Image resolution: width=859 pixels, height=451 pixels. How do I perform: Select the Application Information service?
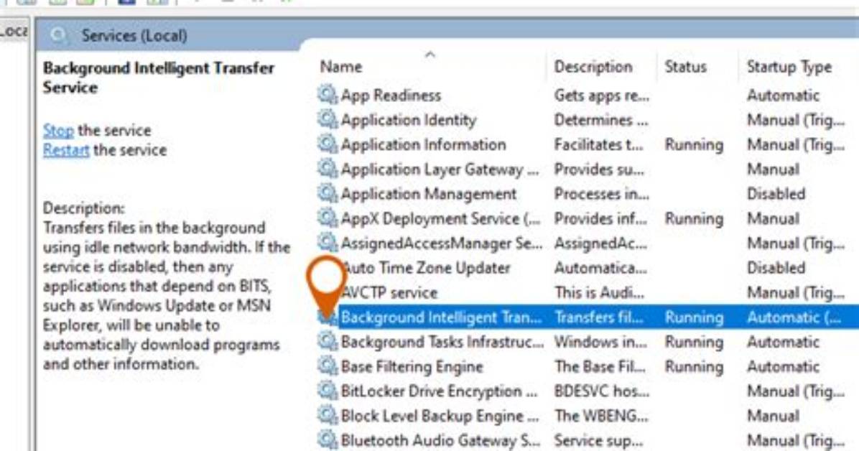tap(588, 144)
